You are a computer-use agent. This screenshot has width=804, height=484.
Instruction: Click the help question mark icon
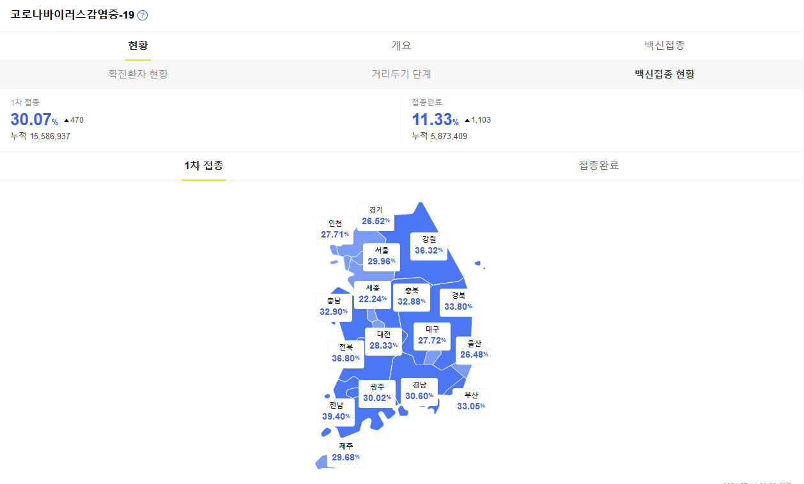tap(143, 15)
